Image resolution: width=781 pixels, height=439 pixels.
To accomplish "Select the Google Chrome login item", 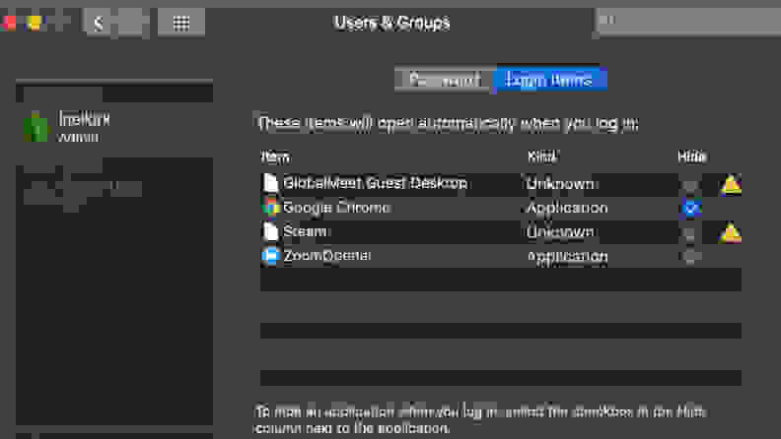I will click(501, 208).
